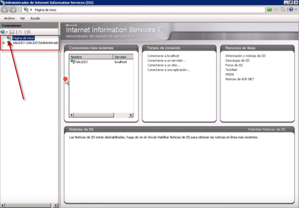Click GALILEO row icon in recent connections
This screenshot has height=208, width=299.
tap(73, 62)
